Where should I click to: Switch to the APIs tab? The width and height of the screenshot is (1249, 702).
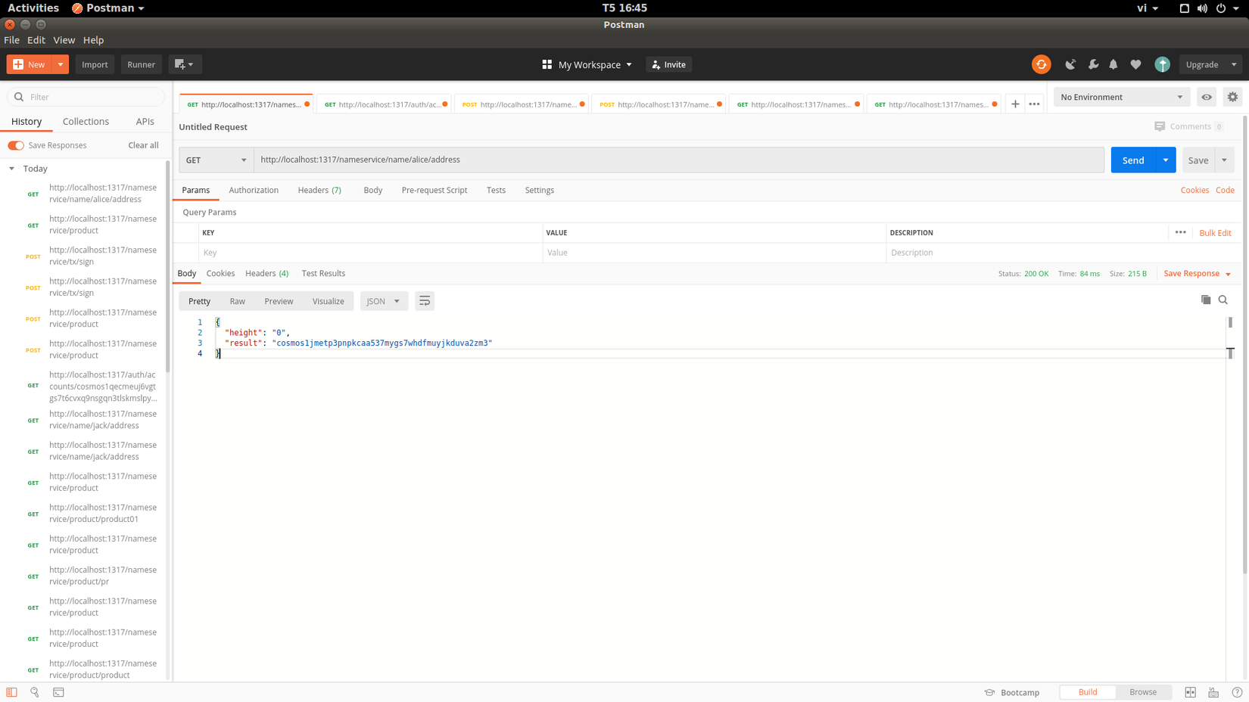(145, 121)
